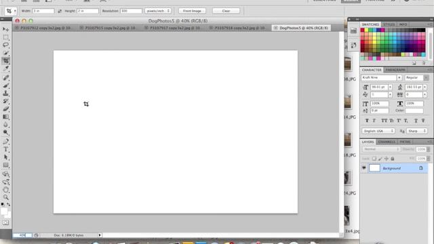Screen dimensions: 434x244
Task: Select the Horizontal Type tool
Action: (x=5, y=149)
